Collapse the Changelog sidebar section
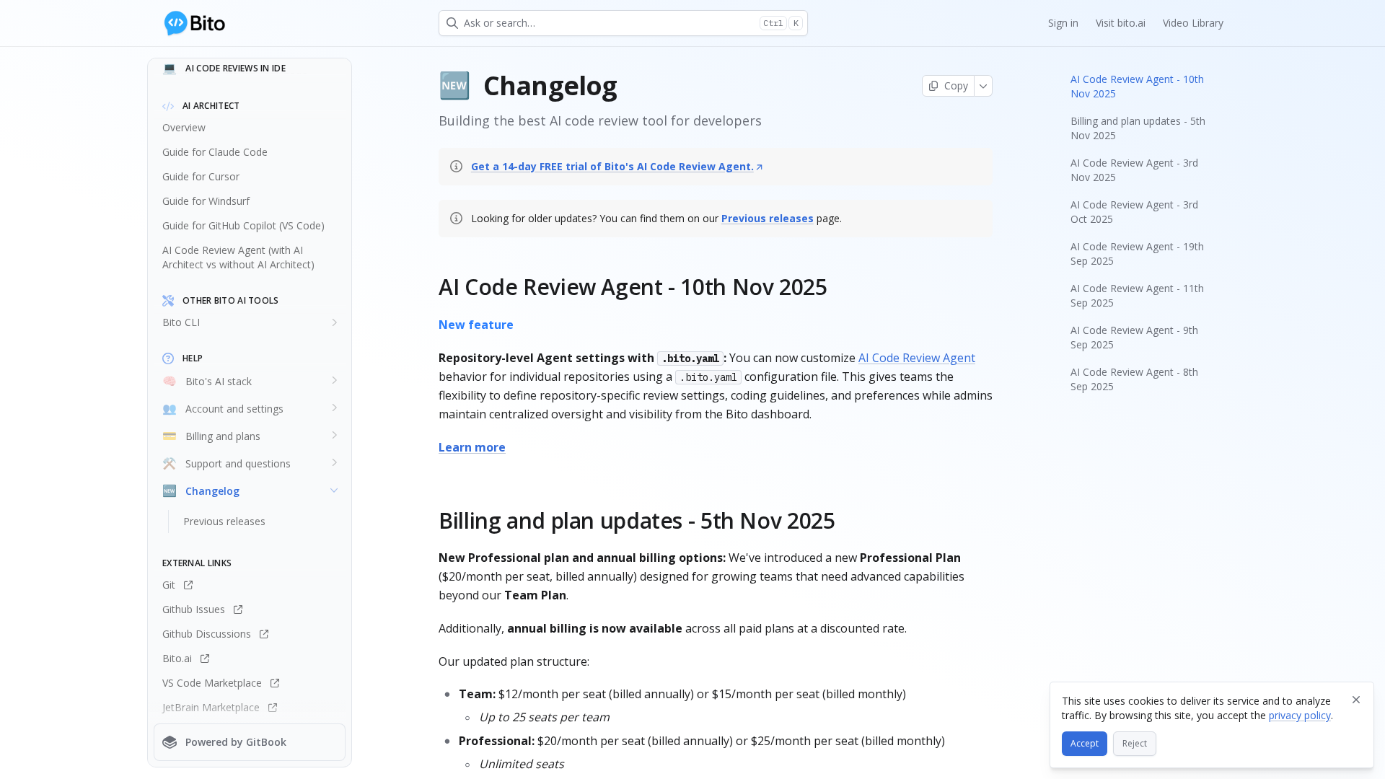The height and width of the screenshot is (779, 1385). (334, 491)
